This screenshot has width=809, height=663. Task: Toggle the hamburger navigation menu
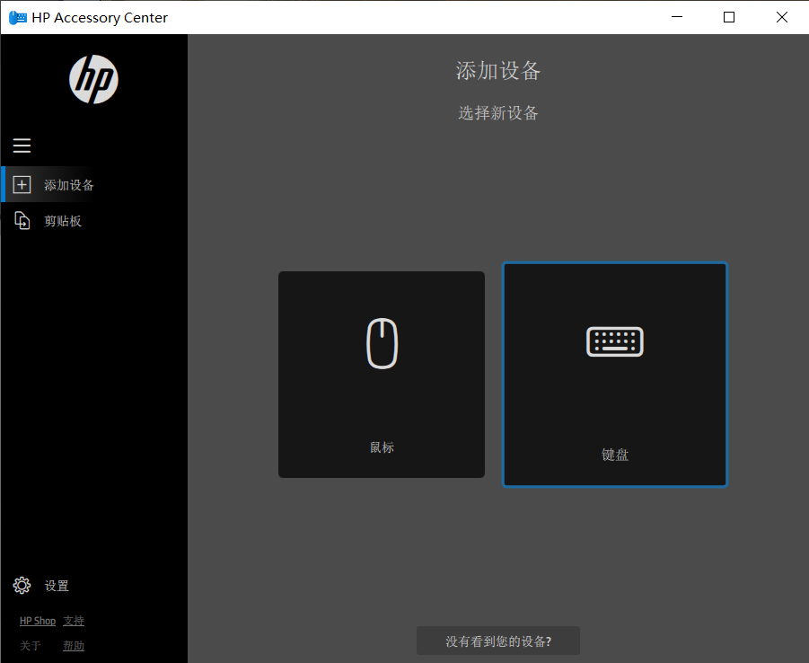click(22, 146)
